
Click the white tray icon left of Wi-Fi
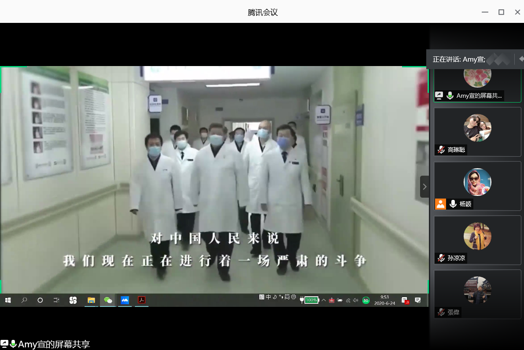coord(340,300)
